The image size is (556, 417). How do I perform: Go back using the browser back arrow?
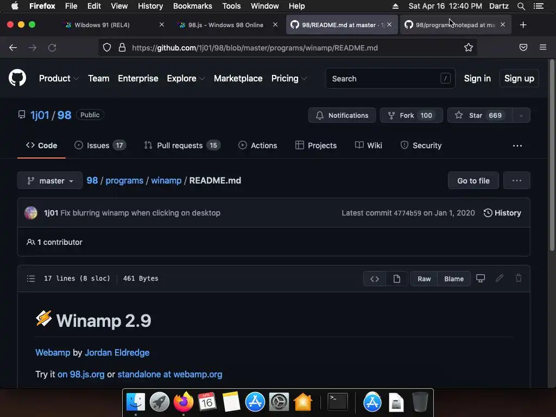click(x=13, y=48)
